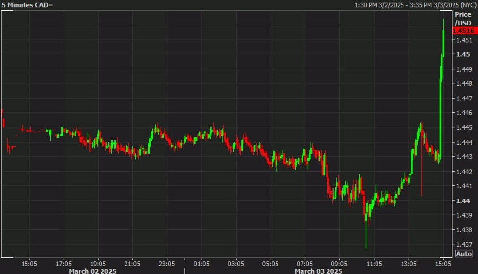
Task: Click the 01:05 time axis label
Action: coord(201,263)
